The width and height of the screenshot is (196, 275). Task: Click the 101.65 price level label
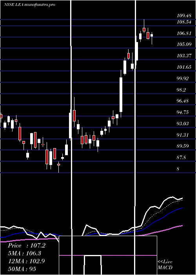184,67
